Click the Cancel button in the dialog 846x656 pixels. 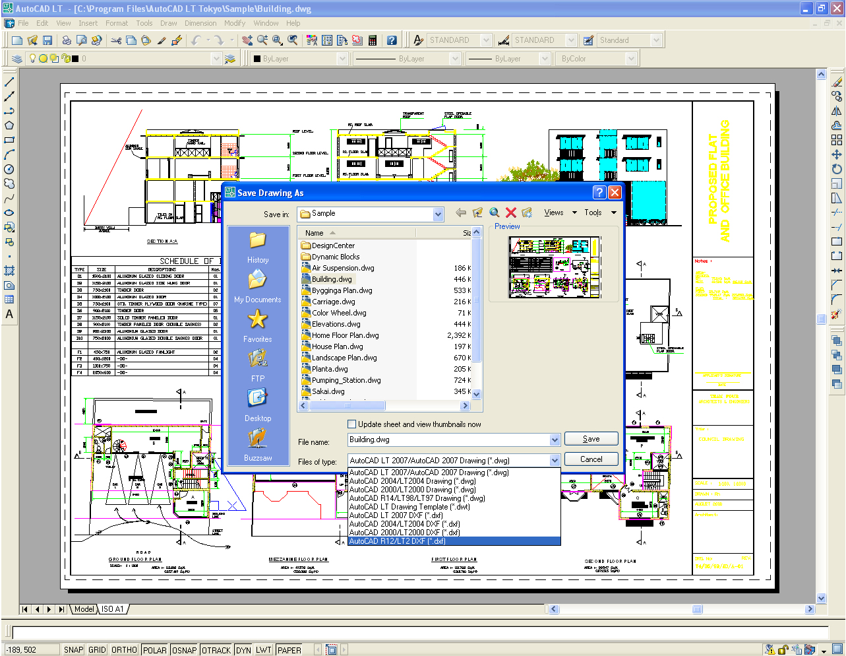[591, 459]
